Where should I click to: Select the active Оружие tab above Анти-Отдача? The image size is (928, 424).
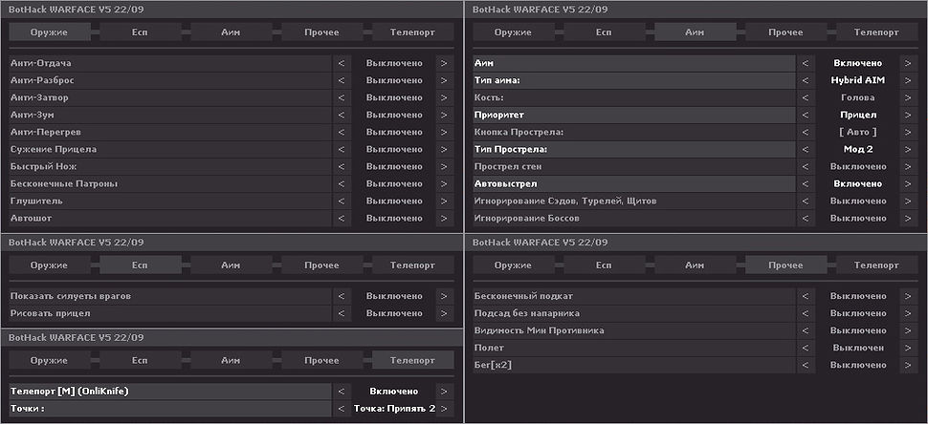pyautogui.click(x=50, y=32)
